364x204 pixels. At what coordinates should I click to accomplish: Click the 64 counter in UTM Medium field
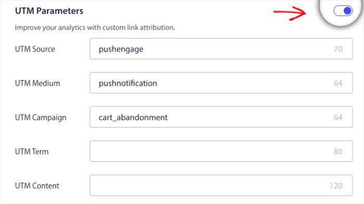click(x=338, y=83)
